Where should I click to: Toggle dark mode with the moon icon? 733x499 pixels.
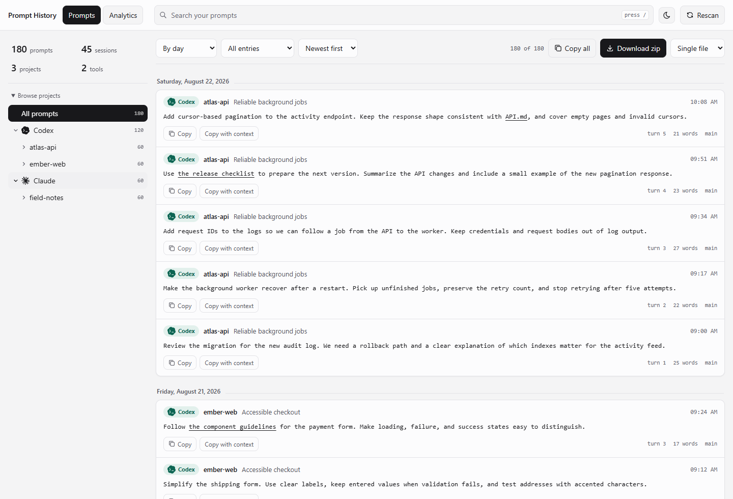tap(667, 15)
